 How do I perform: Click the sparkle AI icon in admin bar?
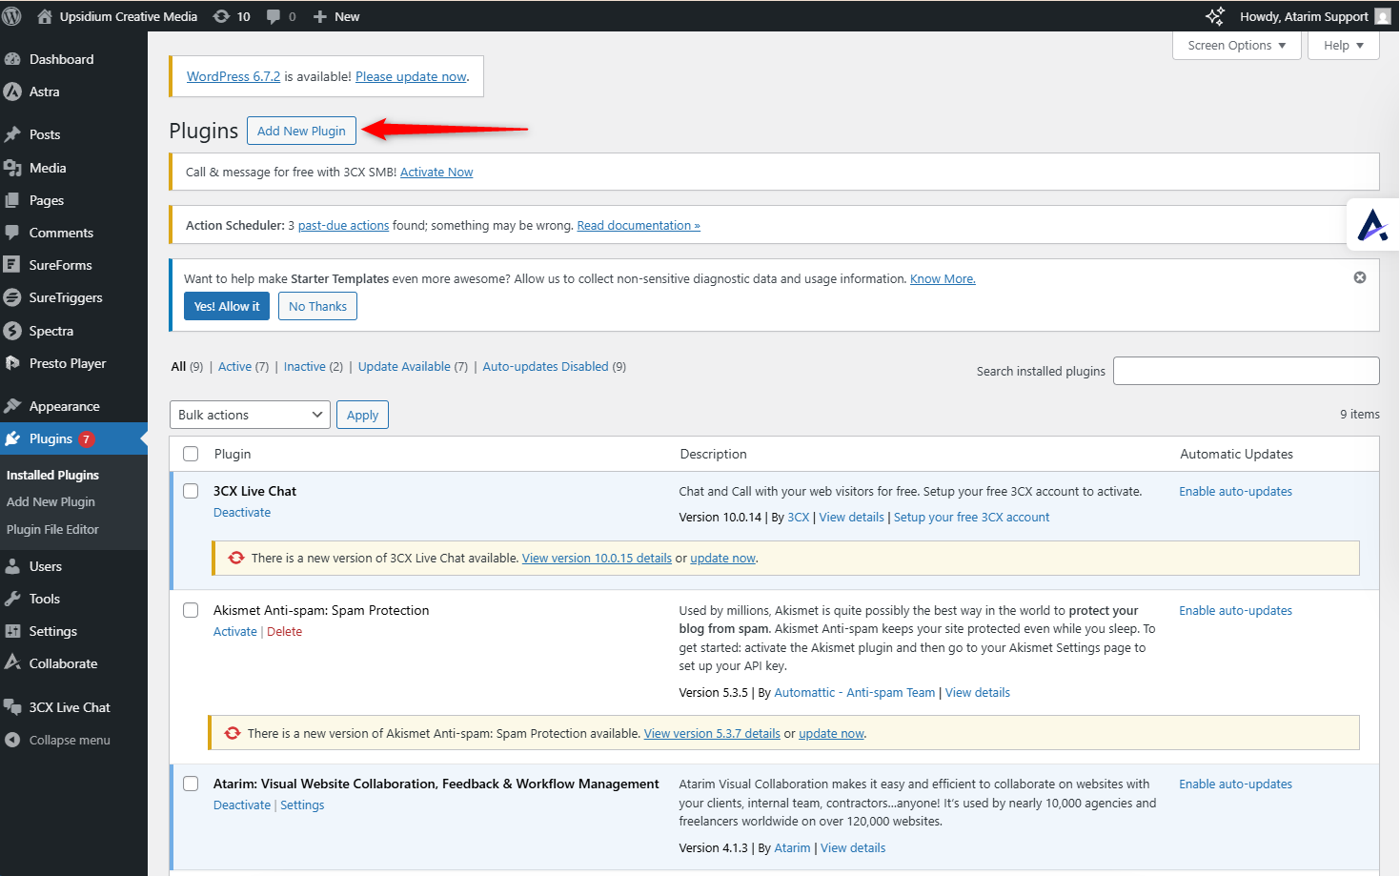click(x=1215, y=16)
